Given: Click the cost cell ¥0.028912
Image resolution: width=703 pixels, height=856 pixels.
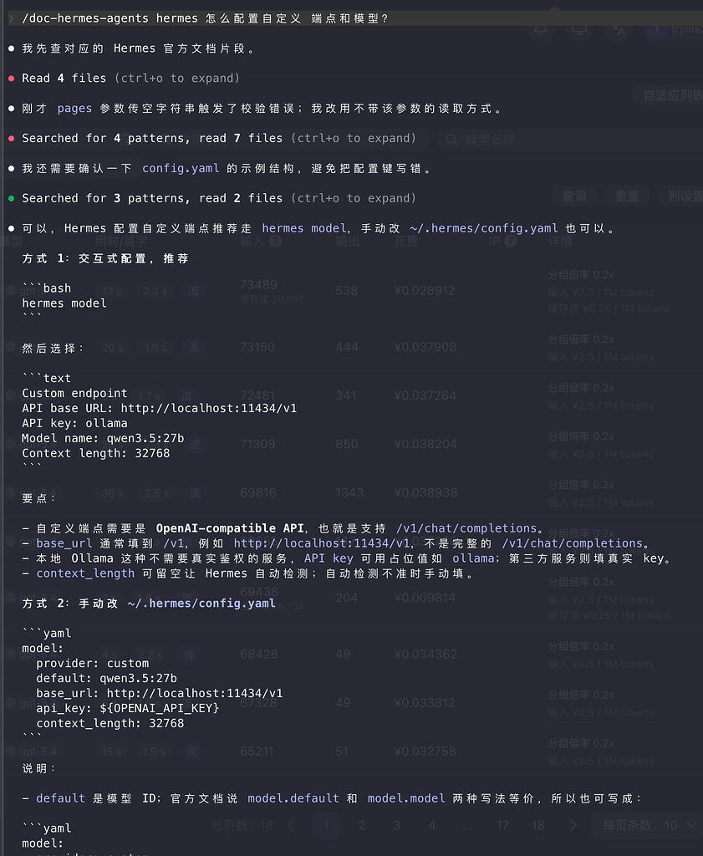Looking at the screenshot, I should point(424,290).
